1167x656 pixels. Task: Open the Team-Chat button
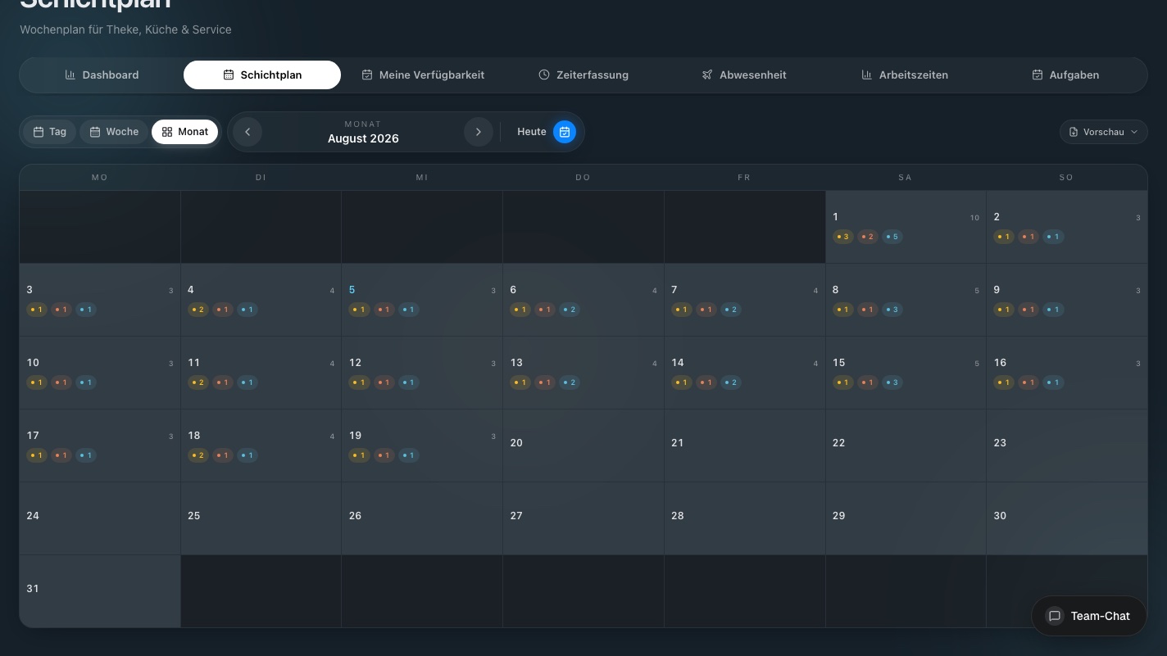click(1089, 616)
